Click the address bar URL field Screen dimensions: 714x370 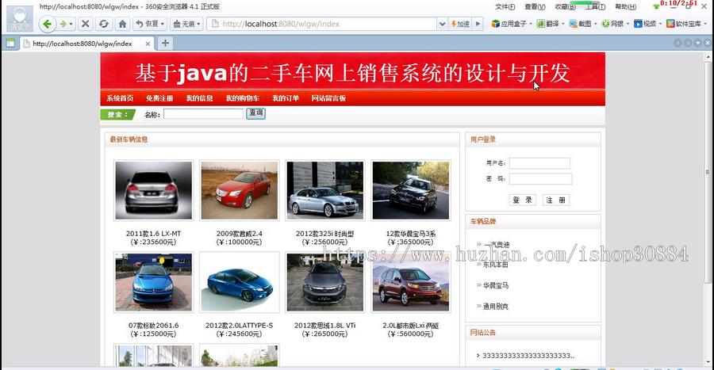point(321,24)
